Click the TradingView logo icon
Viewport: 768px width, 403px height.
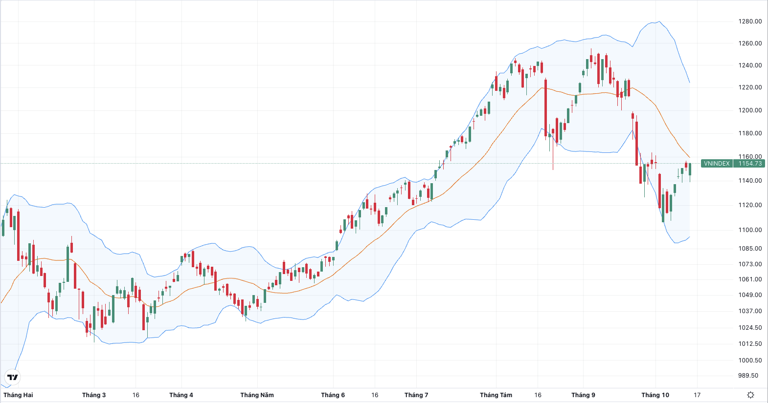(x=13, y=377)
